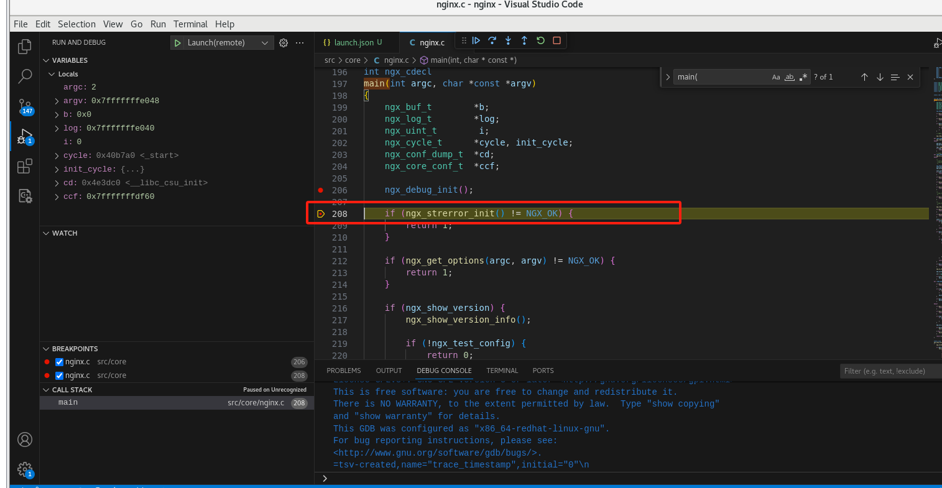Switch to PROBLEMS panel tab
Screen dimensions: 942x488
coord(343,371)
